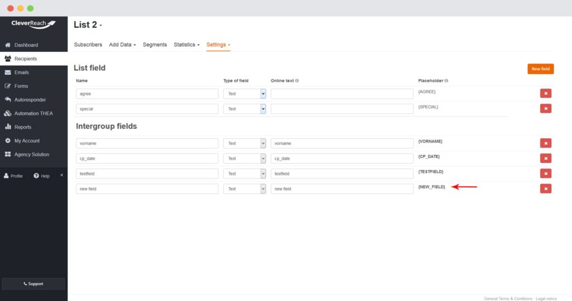Click the Support phone button
This screenshot has width=572, height=301.
click(x=33, y=284)
